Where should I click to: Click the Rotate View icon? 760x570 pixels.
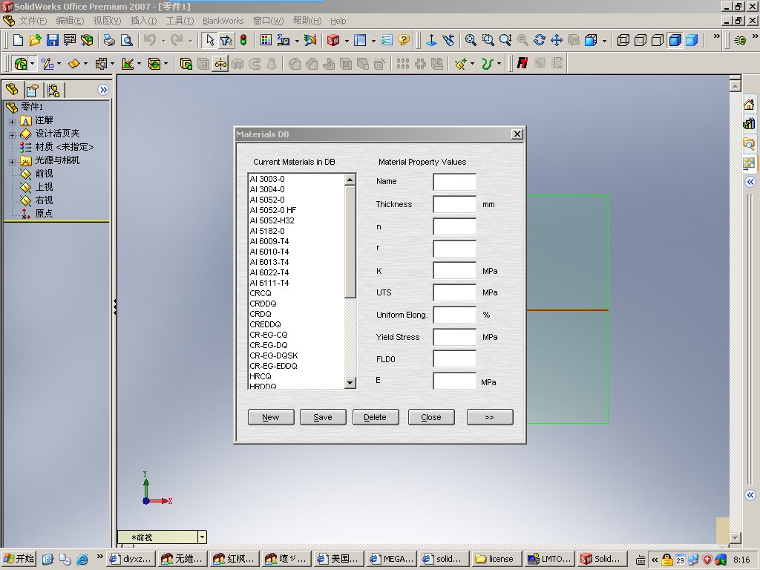coord(540,40)
